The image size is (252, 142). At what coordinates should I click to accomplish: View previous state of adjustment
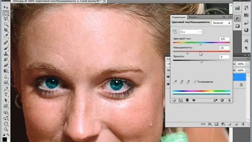(x=215, y=100)
